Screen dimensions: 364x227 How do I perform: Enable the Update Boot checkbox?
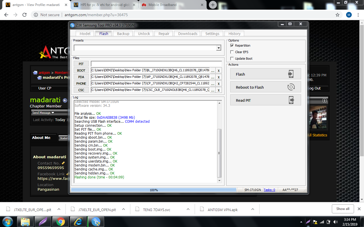coord(232,59)
